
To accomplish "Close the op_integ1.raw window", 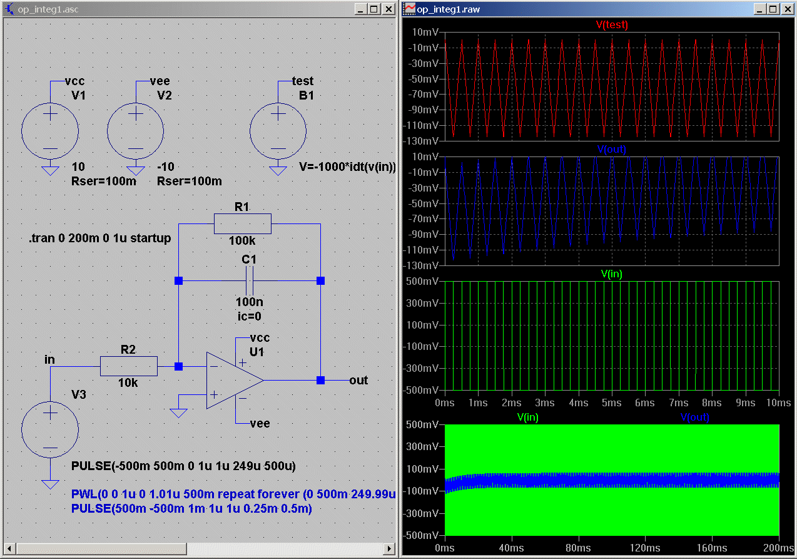I will (788, 9).
